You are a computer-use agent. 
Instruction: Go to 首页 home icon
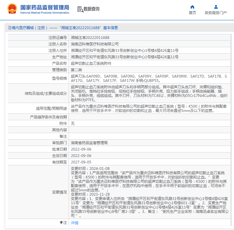click(x=192, y=7)
